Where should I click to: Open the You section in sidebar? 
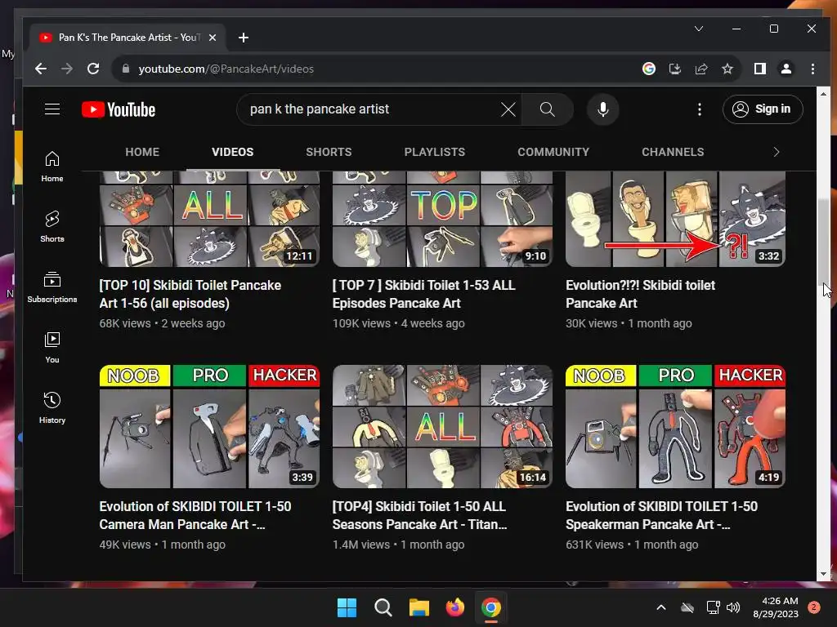coord(52,348)
